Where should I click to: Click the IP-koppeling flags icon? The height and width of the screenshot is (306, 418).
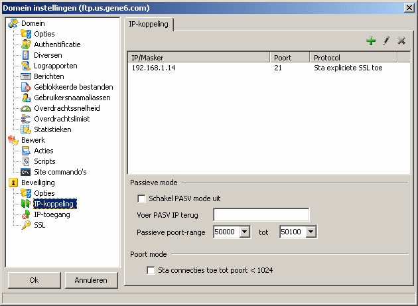26,204
